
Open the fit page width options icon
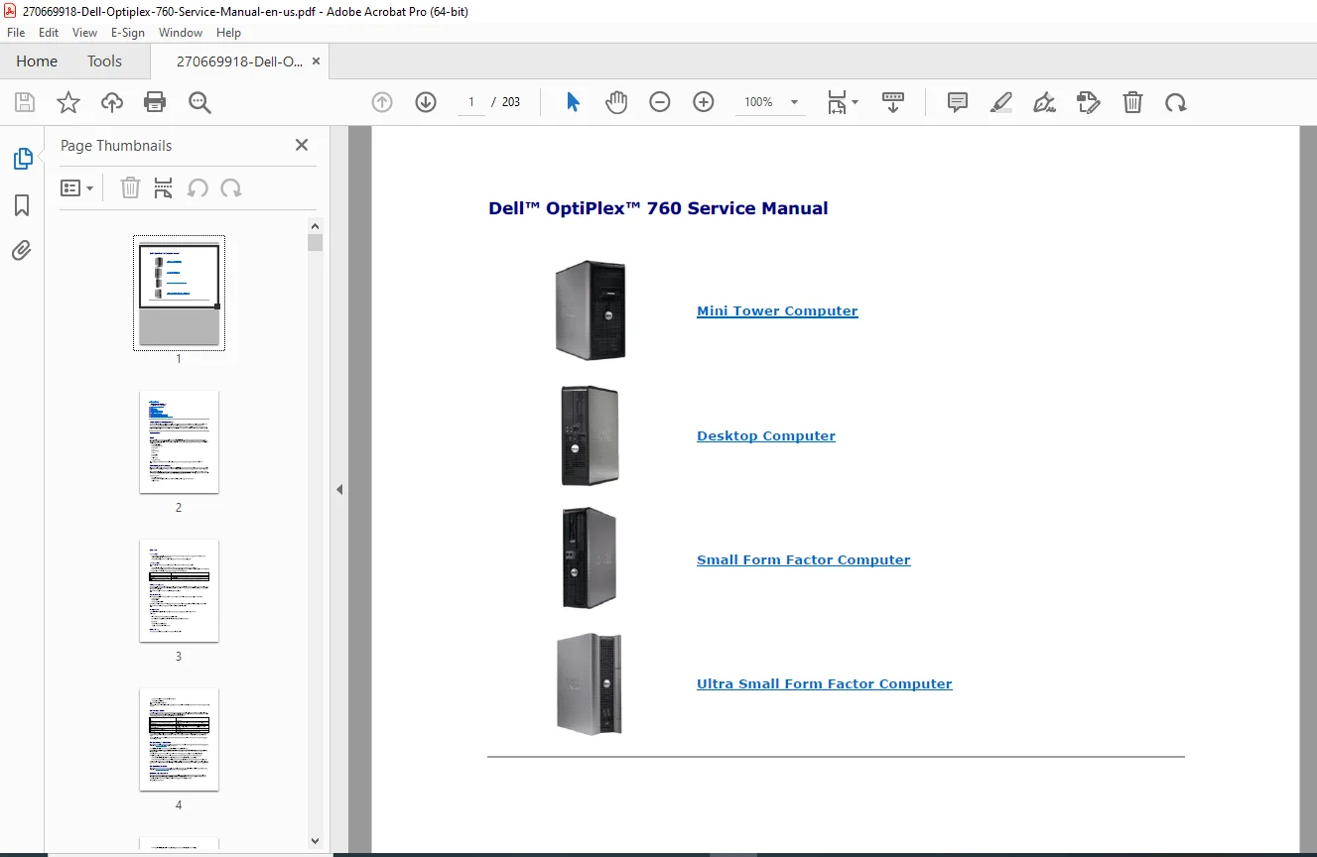[843, 102]
